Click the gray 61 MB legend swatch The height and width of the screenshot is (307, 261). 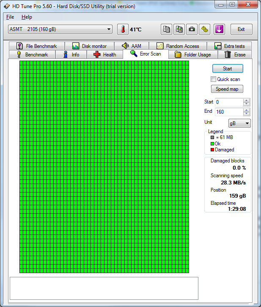212,137
